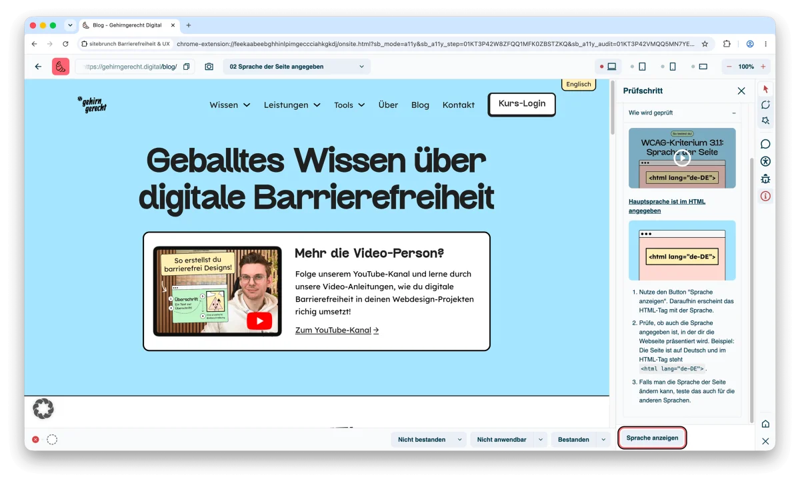Select the add comment tool in sidebar
The height and width of the screenshot is (483, 800).
click(765, 105)
